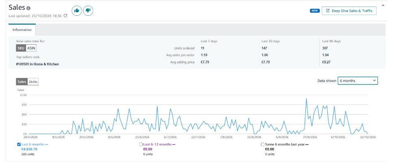Click the Last updated timestamp text
The width and height of the screenshot is (393, 167).
coord(35,15)
